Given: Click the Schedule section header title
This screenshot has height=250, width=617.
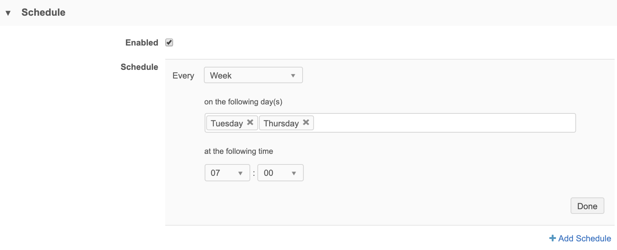Looking at the screenshot, I should tap(43, 13).
